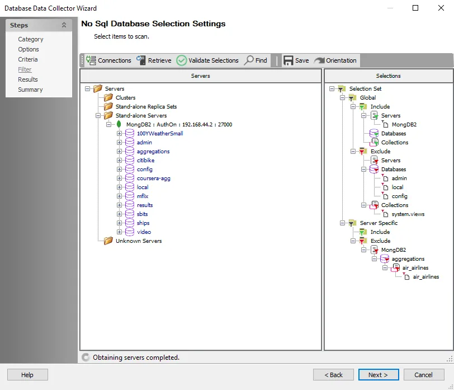This screenshot has height=390, width=454.
Task: Click the Retrieve toolbar icon
Action: click(141, 60)
